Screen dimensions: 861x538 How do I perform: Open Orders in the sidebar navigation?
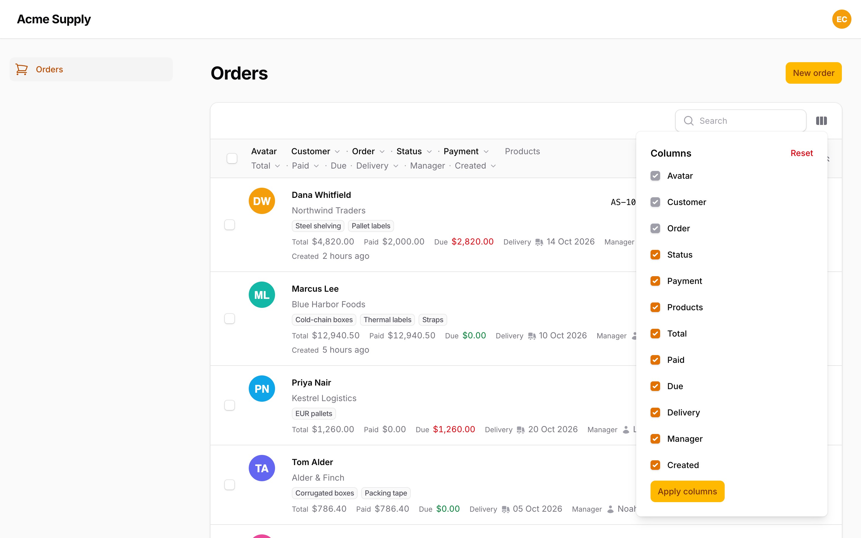(91, 69)
